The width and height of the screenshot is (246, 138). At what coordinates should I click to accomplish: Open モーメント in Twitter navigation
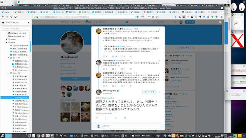[x=76, y=22]
